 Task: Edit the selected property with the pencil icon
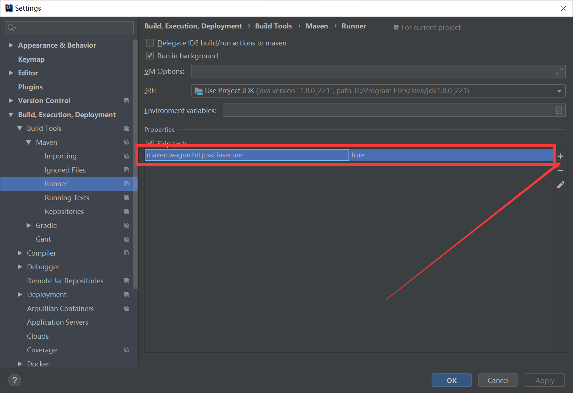560,185
